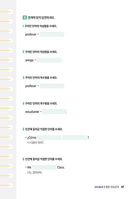
Task: Select the answer box after first profesor
Action: (x=52, y=34)
